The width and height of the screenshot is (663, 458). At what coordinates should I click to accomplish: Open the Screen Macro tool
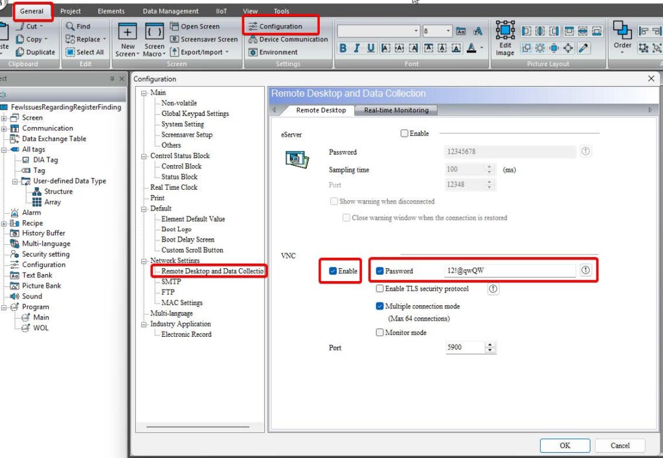point(154,38)
